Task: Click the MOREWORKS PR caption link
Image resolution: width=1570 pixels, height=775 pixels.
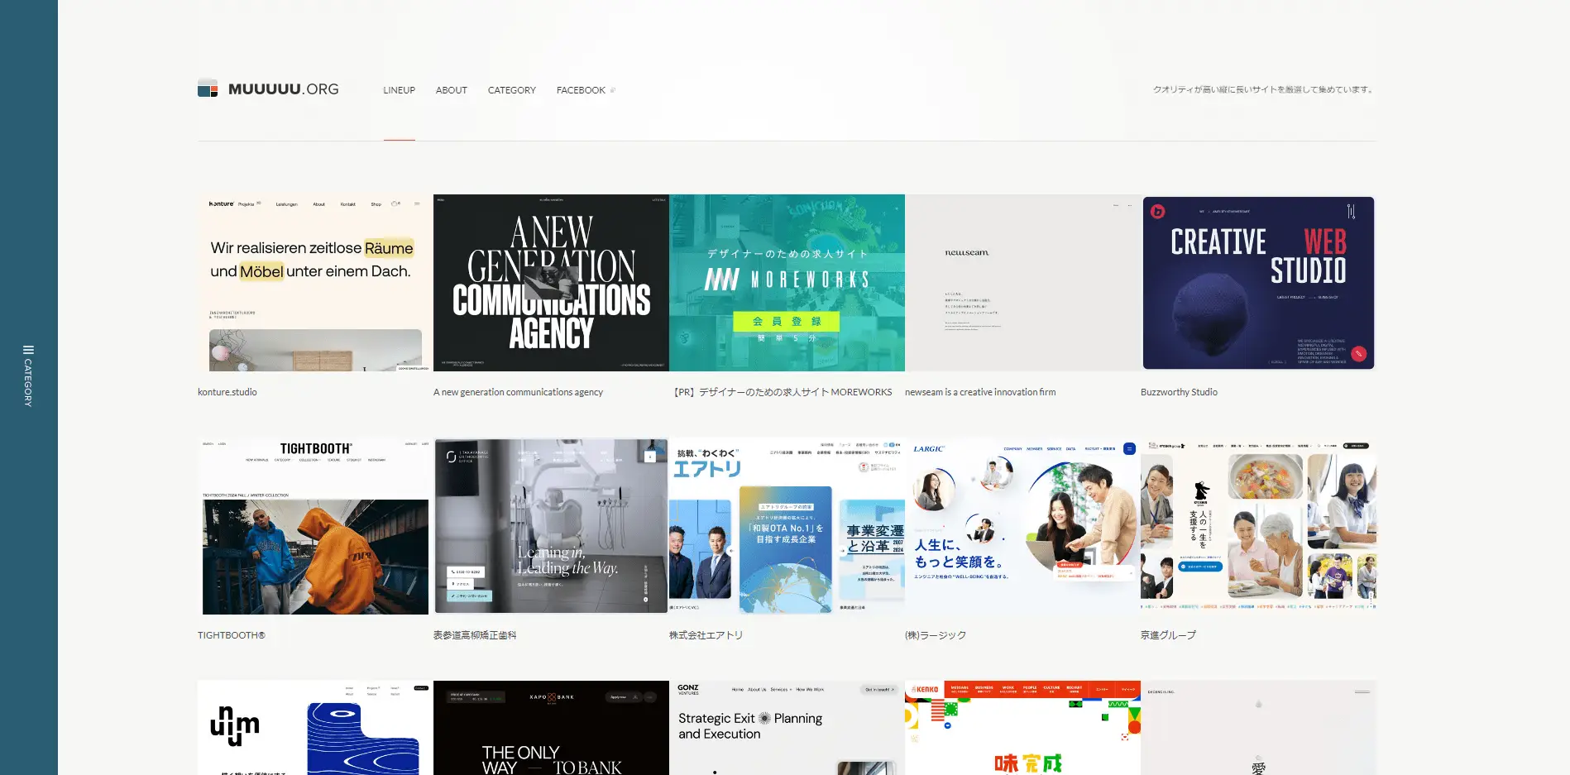Action: [x=782, y=392]
